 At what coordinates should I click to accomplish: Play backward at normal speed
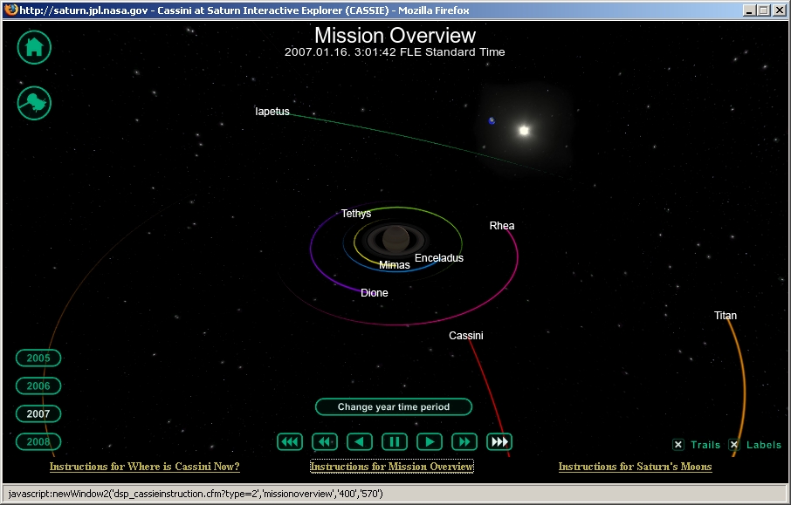(360, 442)
